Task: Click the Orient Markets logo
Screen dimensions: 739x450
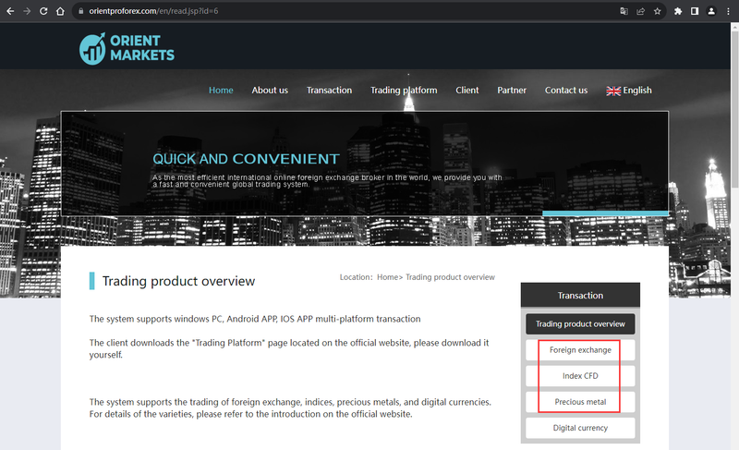Action: point(127,49)
